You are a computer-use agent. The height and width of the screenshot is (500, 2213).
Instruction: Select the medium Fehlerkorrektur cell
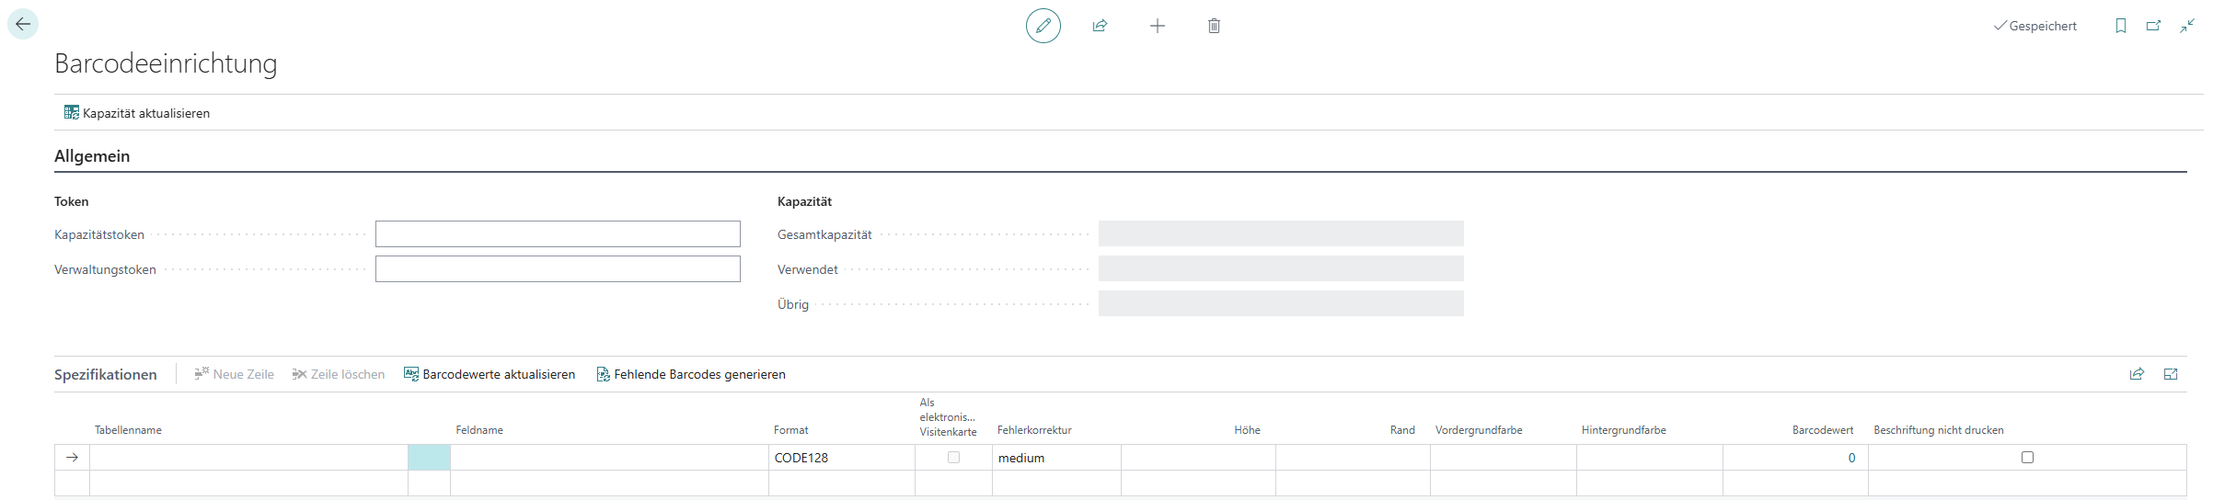tap(1056, 458)
